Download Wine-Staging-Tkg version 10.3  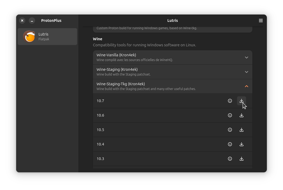[x=242, y=159]
